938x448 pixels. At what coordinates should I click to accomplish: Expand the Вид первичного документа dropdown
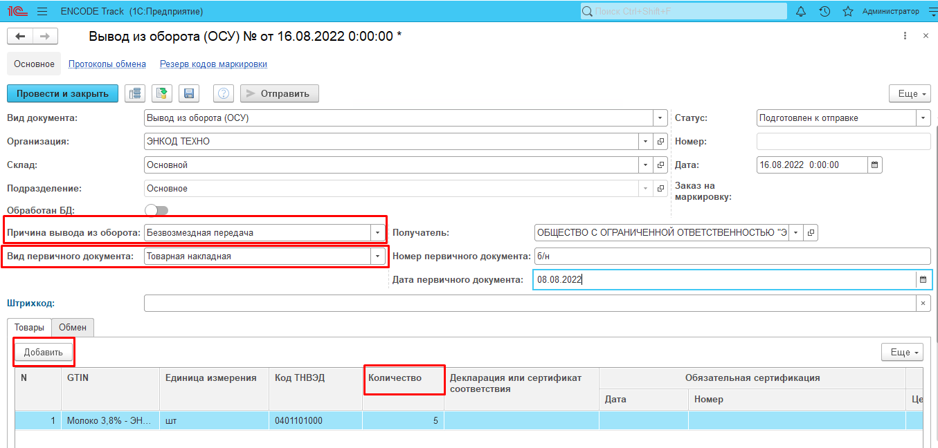(377, 256)
